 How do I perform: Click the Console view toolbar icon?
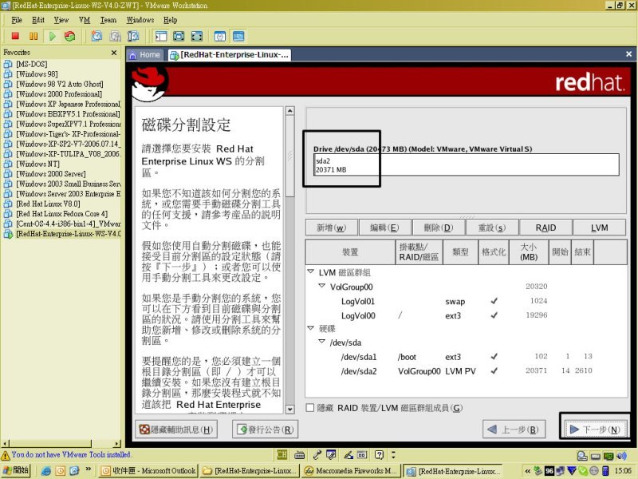point(238,36)
